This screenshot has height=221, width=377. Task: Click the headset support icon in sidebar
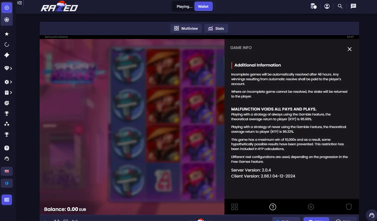click(7, 158)
